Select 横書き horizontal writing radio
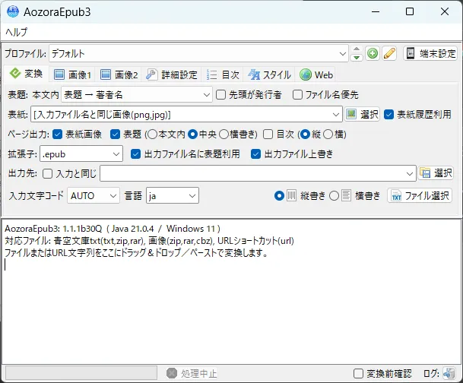This screenshot has width=463, height=383. (x=334, y=195)
